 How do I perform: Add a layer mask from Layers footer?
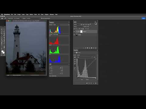tap(87, 48)
